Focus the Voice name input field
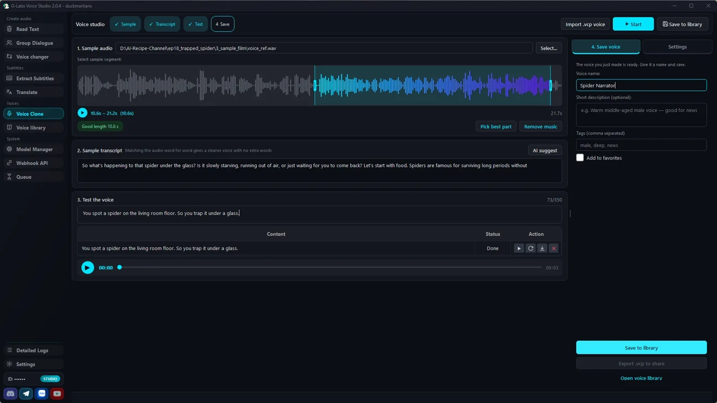 (641, 85)
